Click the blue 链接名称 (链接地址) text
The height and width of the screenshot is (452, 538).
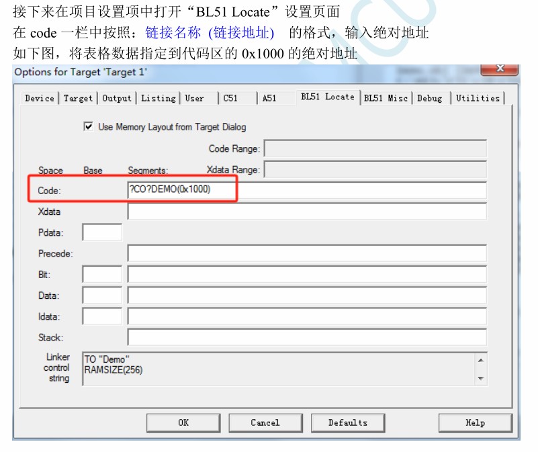[210, 33]
